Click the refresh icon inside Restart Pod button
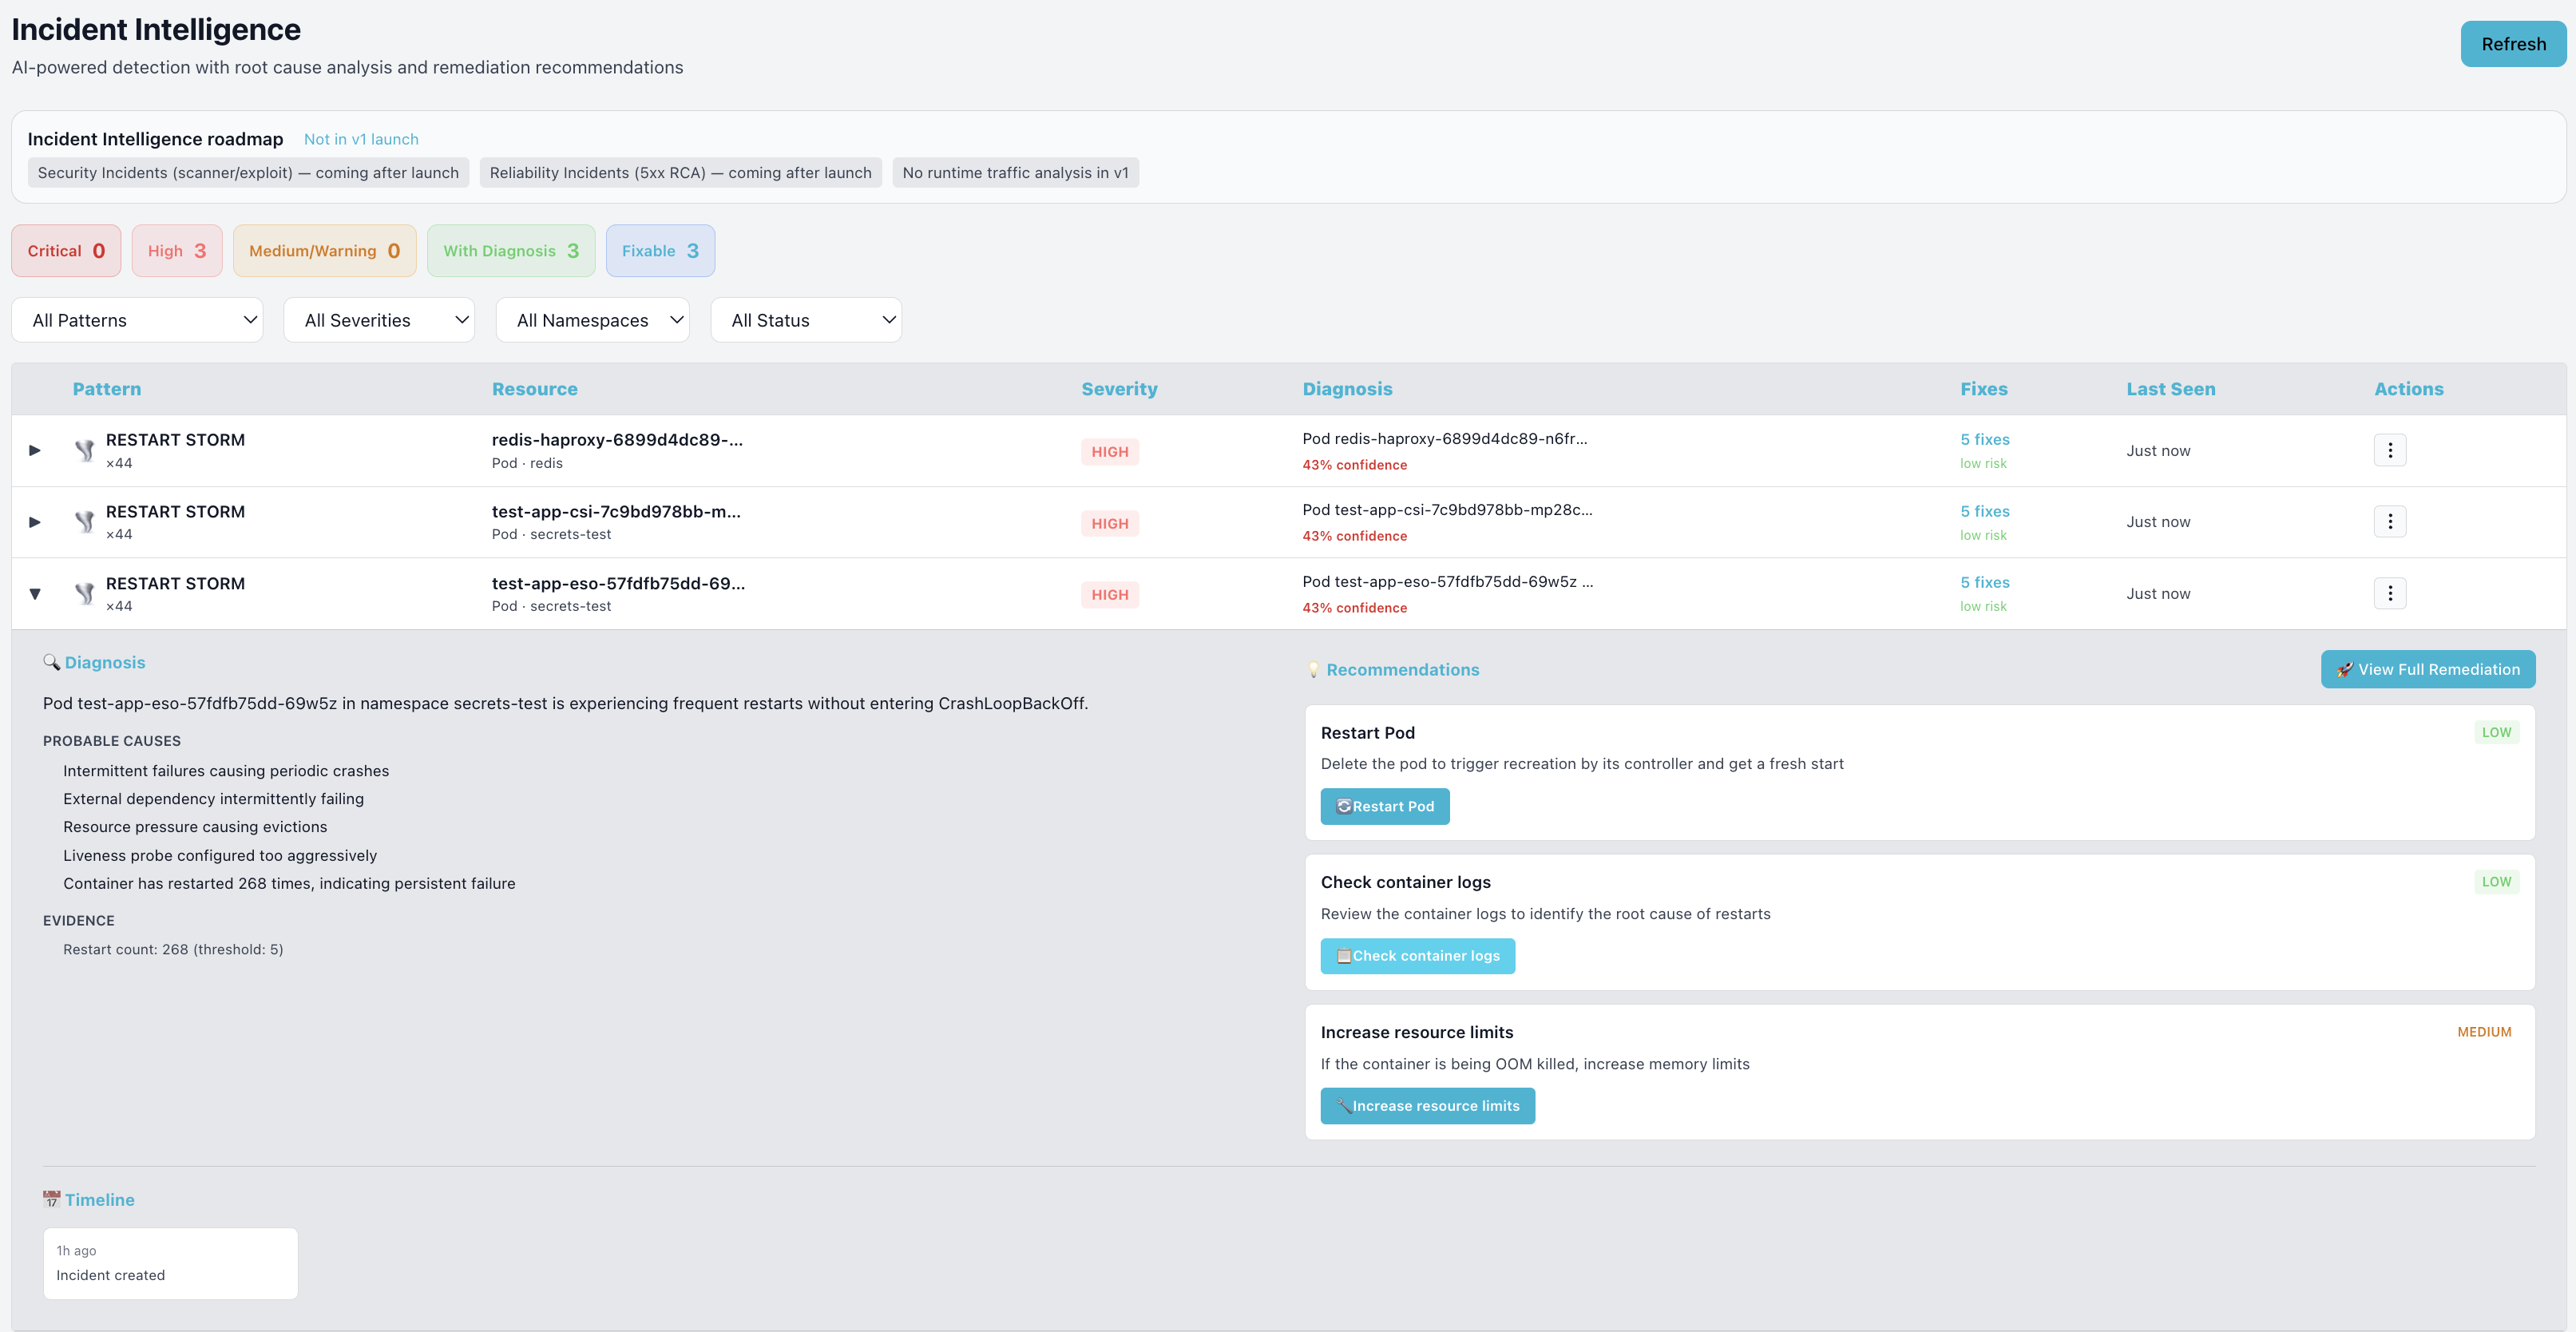Viewport: 2576px width, 1332px height. coord(1344,806)
